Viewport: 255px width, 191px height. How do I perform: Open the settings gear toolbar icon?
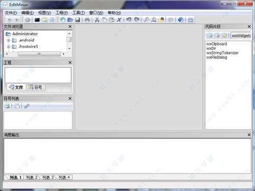pyautogui.click(x=28, y=20)
